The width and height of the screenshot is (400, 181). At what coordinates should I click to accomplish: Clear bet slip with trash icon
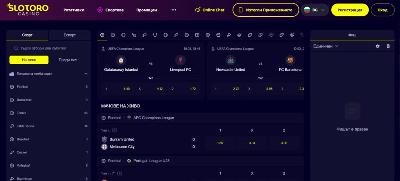(388, 46)
